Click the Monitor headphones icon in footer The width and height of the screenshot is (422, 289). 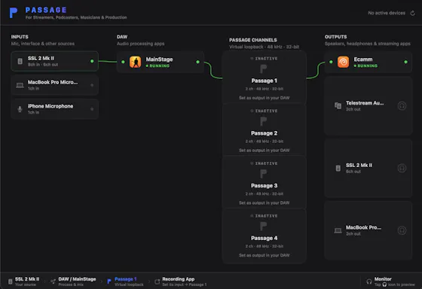[369, 281]
